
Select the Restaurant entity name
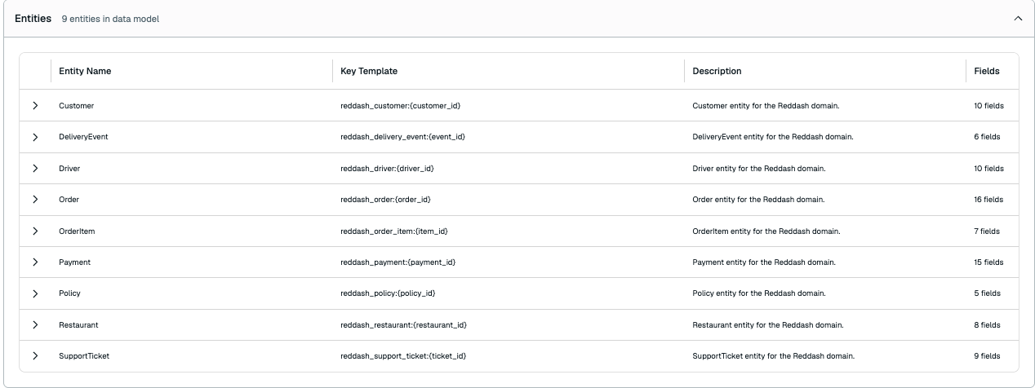[78, 325]
